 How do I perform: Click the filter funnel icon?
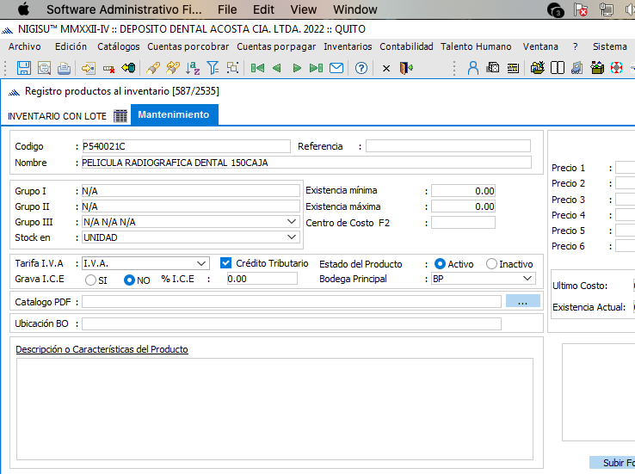[x=213, y=68]
